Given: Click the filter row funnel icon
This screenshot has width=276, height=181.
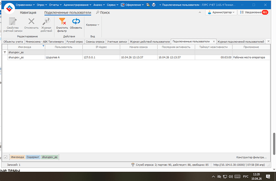Looking at the screenshot, I should pyautogui.click(x=5, y=52).
